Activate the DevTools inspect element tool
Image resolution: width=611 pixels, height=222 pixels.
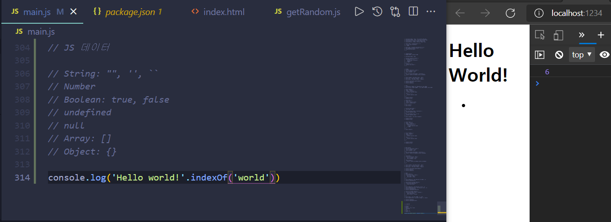(x=540, y=35)
